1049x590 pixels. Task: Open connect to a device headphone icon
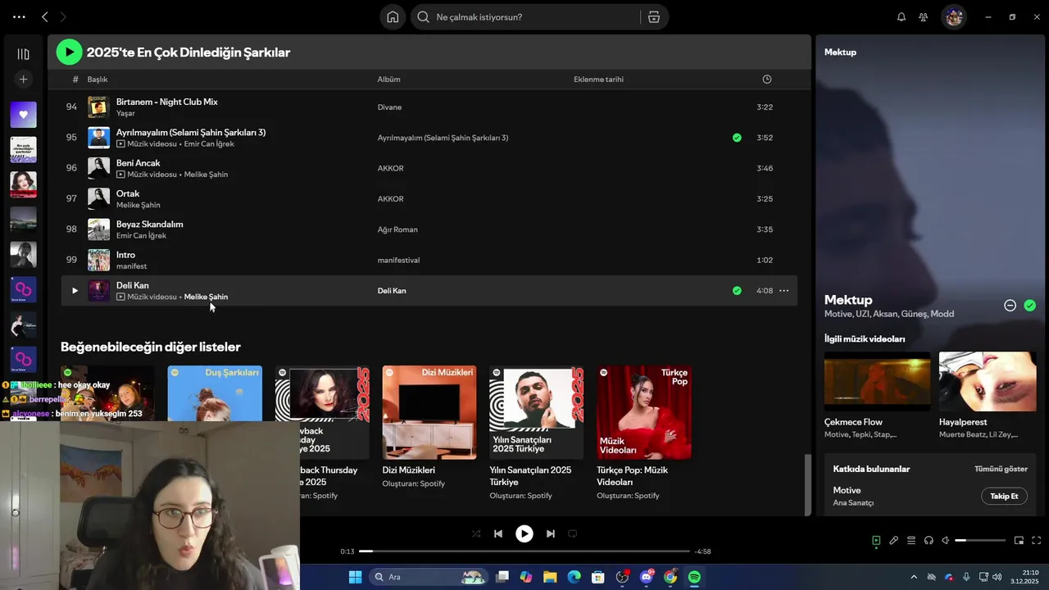click(x=929, y=541)
